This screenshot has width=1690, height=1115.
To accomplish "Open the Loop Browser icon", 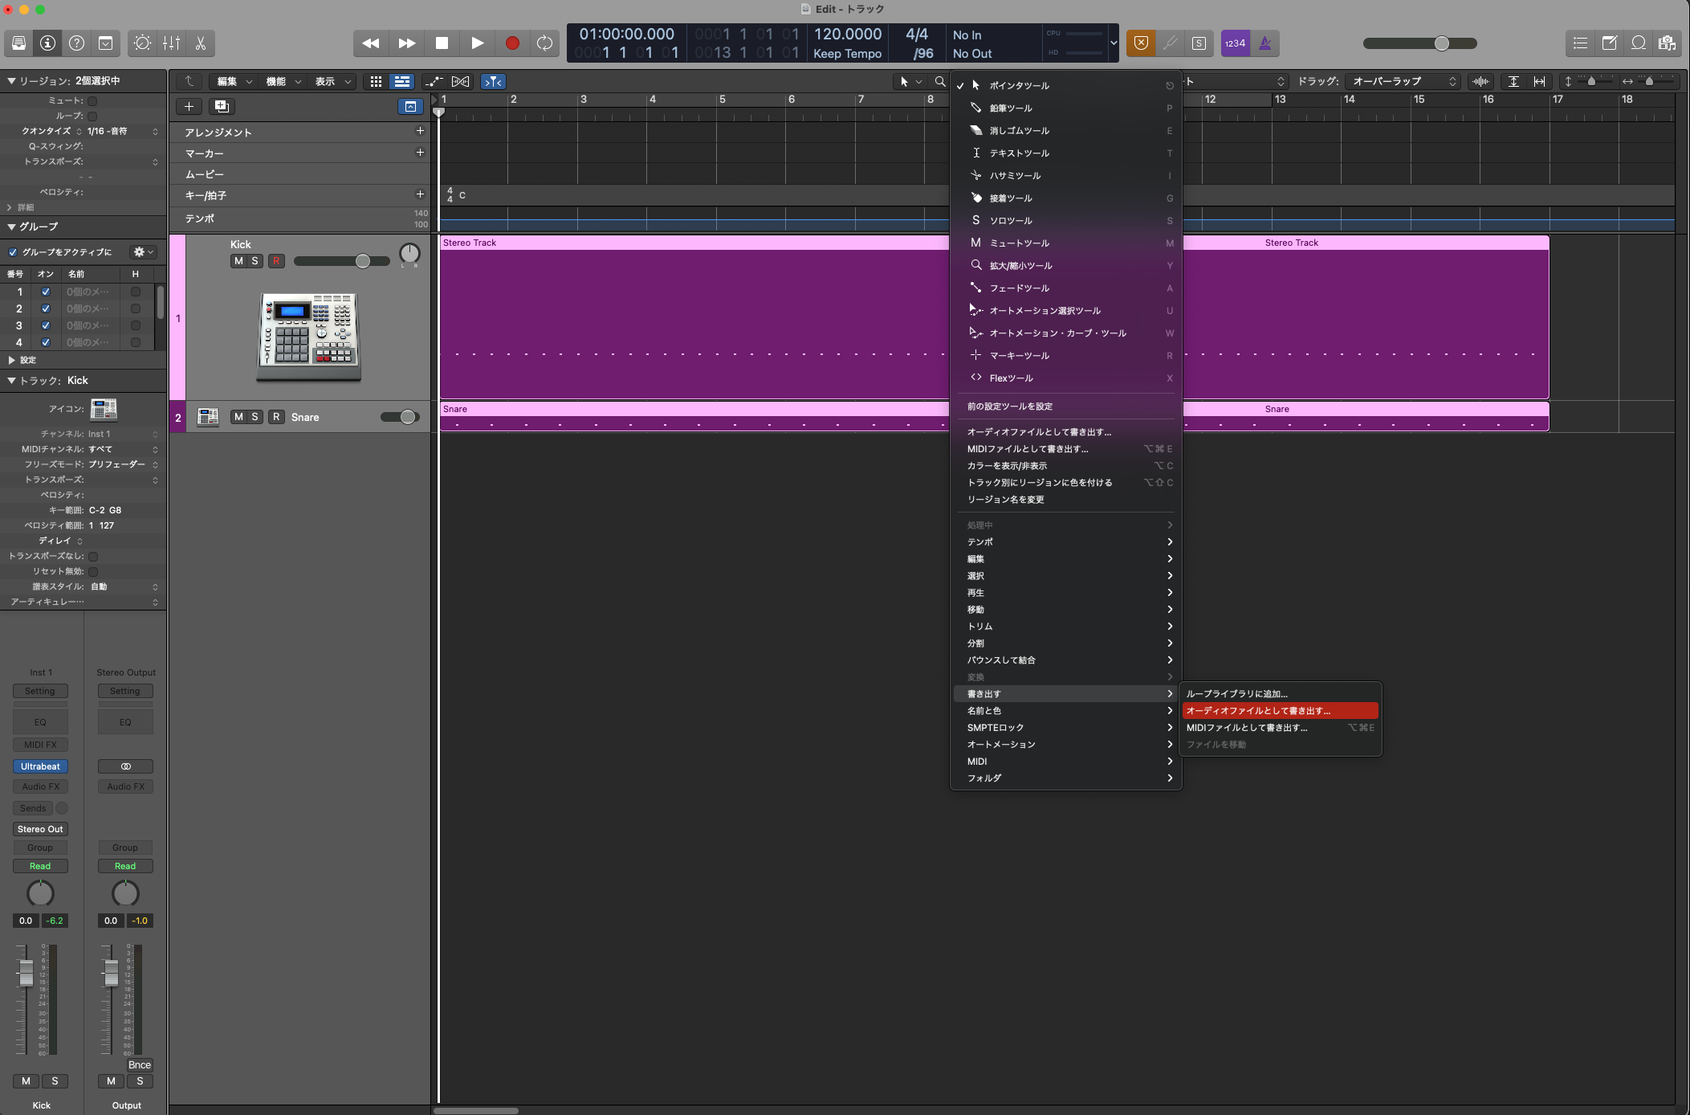I will [x=1639, y=43].
